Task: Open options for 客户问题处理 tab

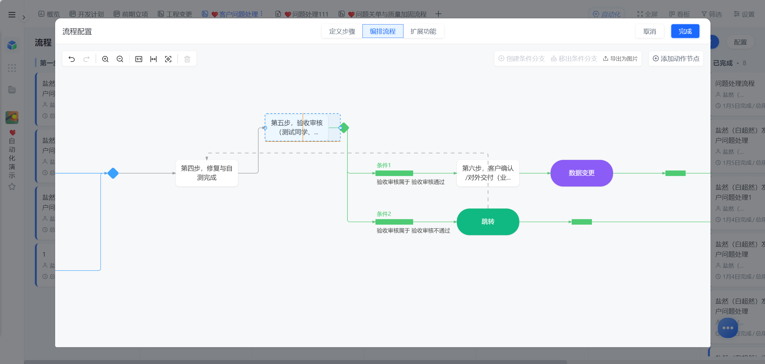Action: click(x=261, y=14)
